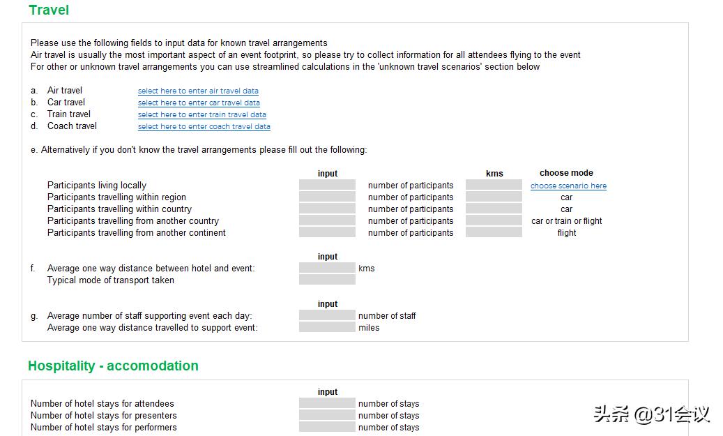Click input field for participants travelling within country

pos(327,209)
